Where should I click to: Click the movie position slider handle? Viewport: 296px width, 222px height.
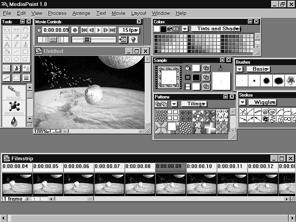[87, 39]
